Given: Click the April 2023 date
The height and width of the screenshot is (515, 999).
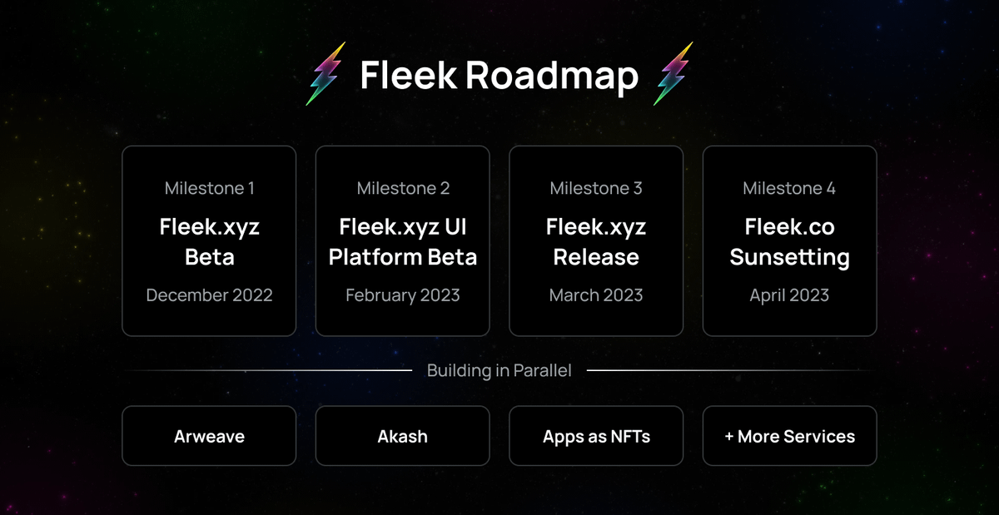Looking at the screenshot, I should tap(789, 295).
